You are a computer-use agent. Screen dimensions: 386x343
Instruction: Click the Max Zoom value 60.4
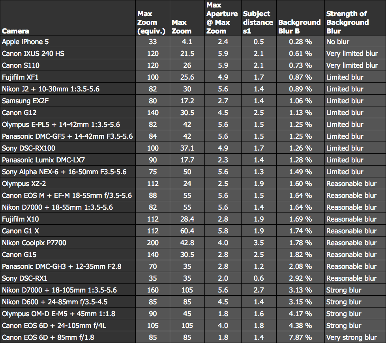[x=187, y=231]
